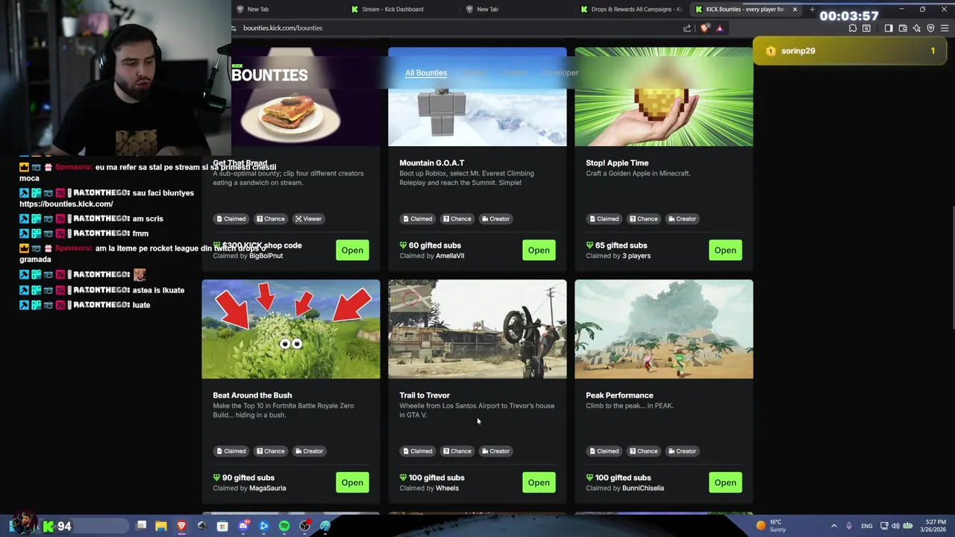Open Spotify from taskbar
The height and width of the screenshot is (537, 955).
pos(284,526)
